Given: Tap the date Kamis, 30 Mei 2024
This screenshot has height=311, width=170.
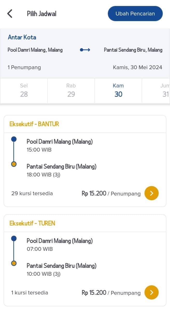Looking at the screenshot, I should (x=137, y=68).
